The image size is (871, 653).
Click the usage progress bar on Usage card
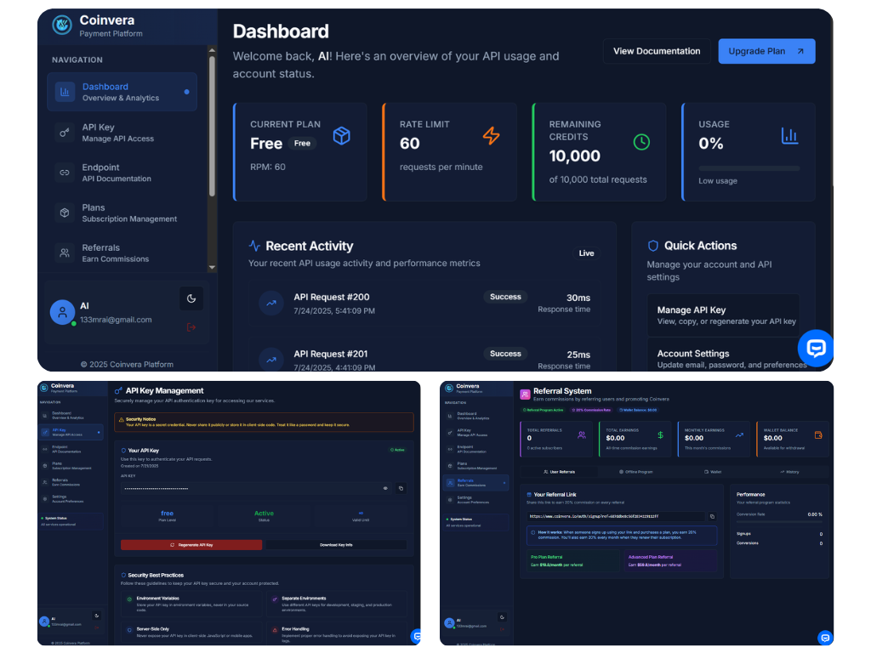[749, 168]
